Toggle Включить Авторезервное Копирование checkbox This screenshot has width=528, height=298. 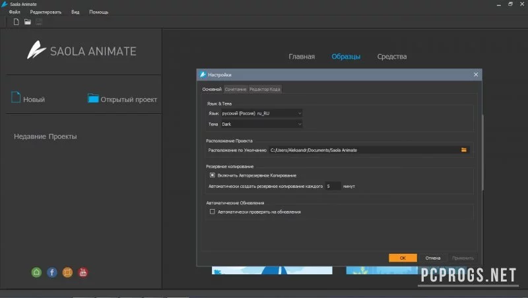point(212,175)
